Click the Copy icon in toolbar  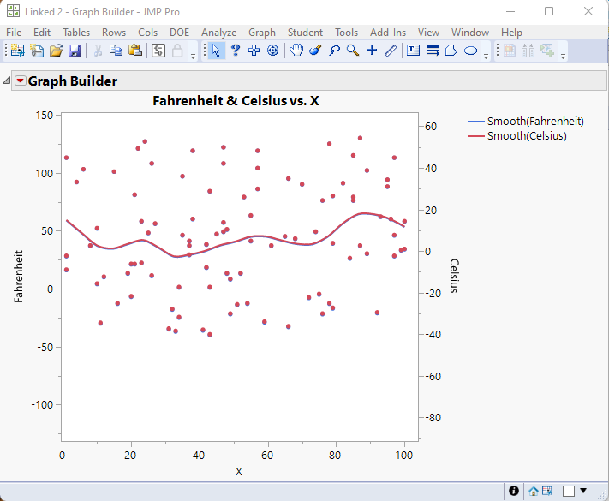tap(116, 51)
